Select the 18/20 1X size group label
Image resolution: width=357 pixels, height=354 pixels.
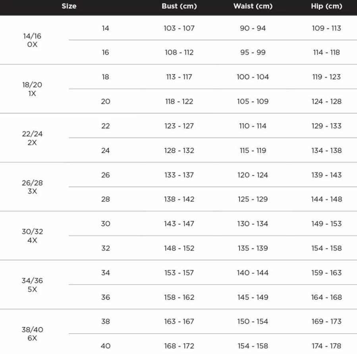click(x=32, y=89)
